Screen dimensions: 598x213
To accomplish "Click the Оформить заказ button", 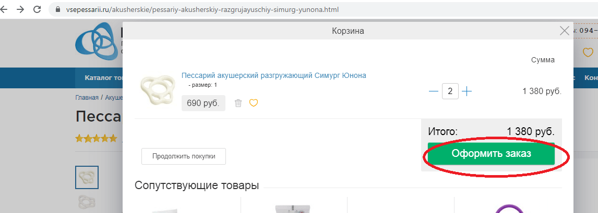I will click(x=491, y=154).
